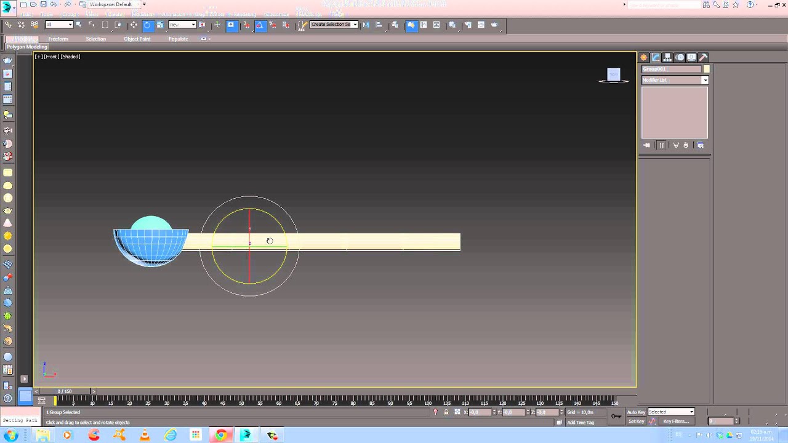Open the Create command panel tab
788x443 pixels.
(x=644, y=57)
